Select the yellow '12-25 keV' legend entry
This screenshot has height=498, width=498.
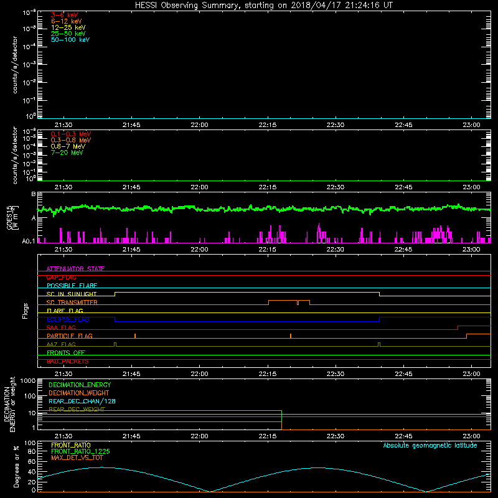tap(68, 27)
